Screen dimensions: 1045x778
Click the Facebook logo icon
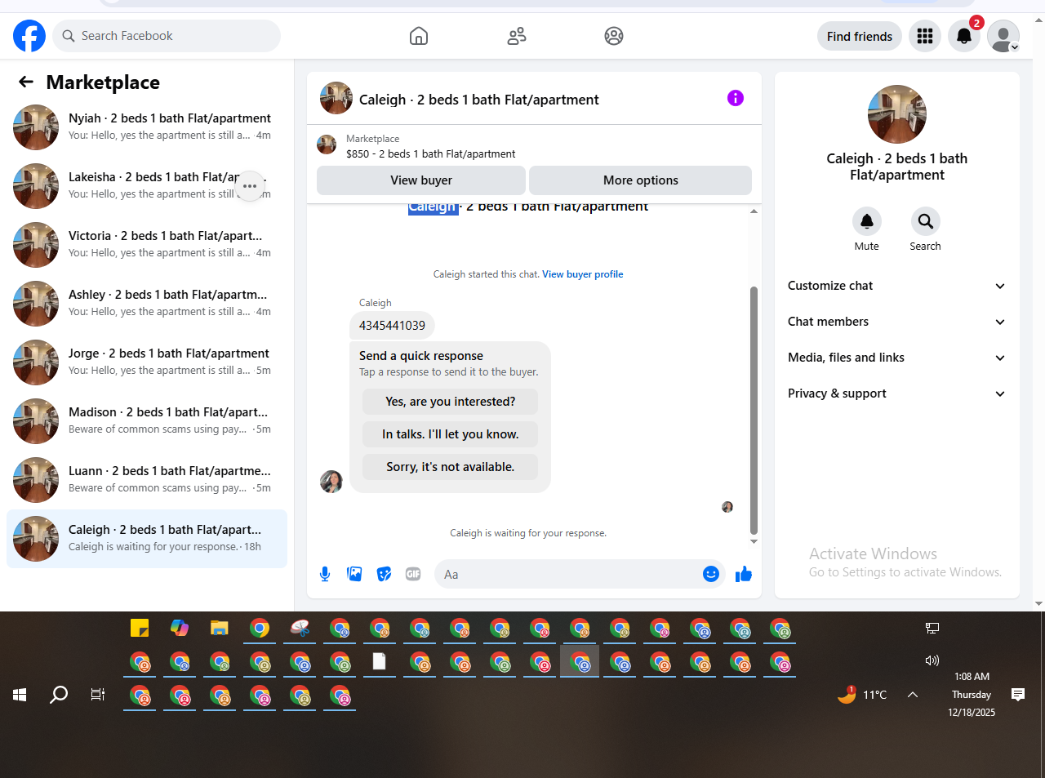click(x=29, y=36)
